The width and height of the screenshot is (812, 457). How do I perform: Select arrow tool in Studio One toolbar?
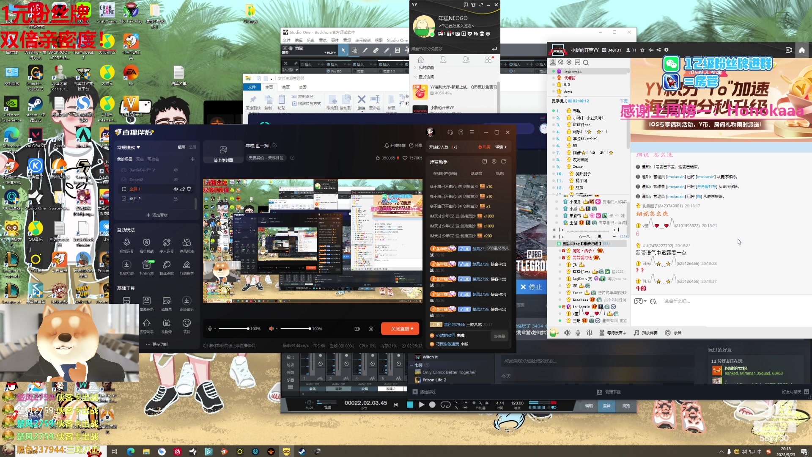point(343,50)
